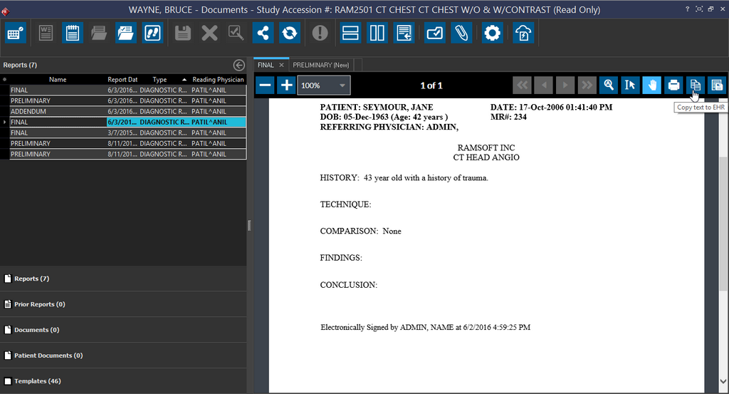Switch to horizontal split layout

pos(350,33)
